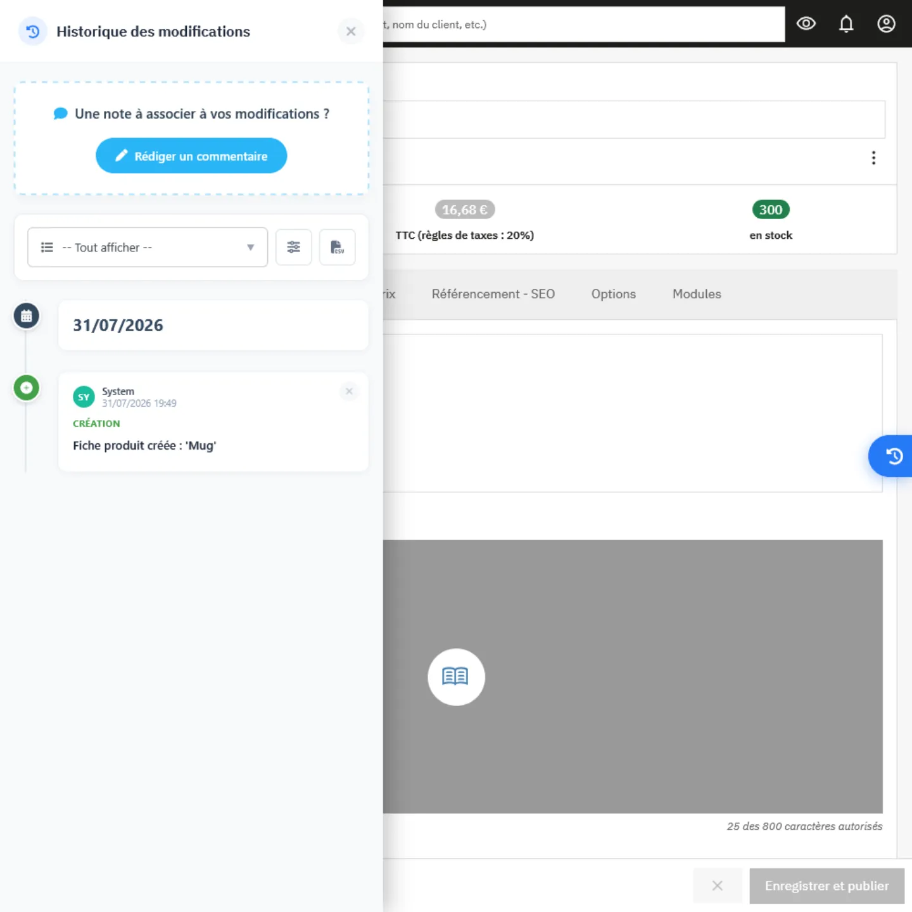Click the search input field
The image size is (912, 912).
click(x=584, y=25)
